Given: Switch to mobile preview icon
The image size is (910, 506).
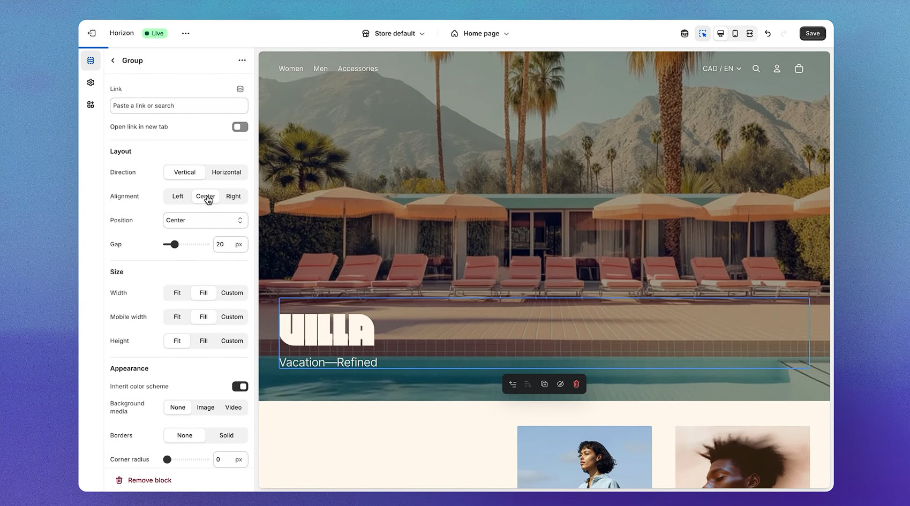Looking at the screenshot, I should pyautogui.click(x=735, y=33).
